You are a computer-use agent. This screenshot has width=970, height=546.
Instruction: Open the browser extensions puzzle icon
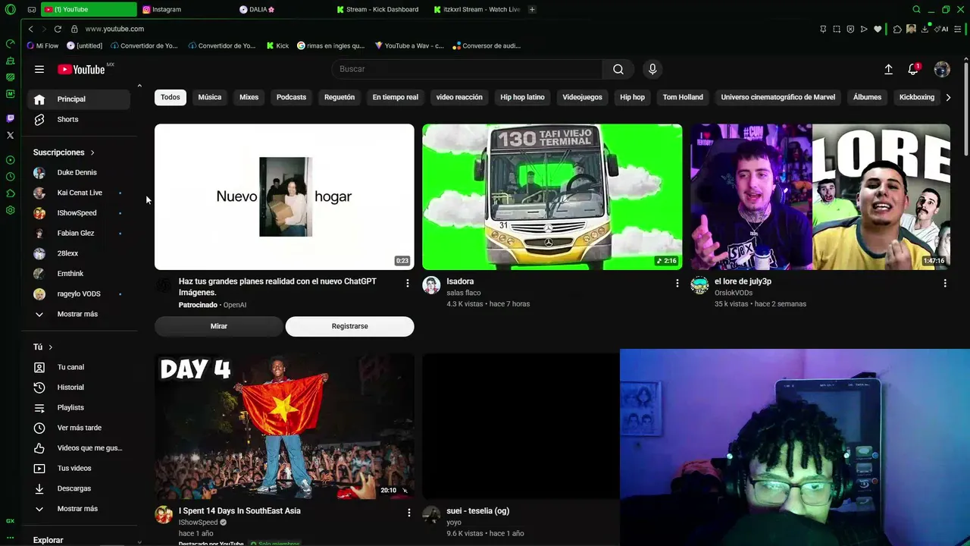click(x=897, y=29)
